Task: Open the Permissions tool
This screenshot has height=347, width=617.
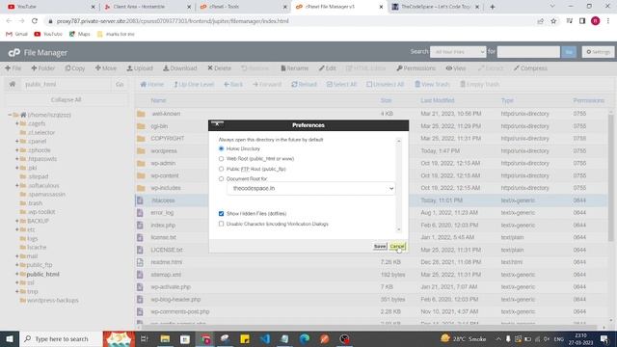Action: (416, 68)
